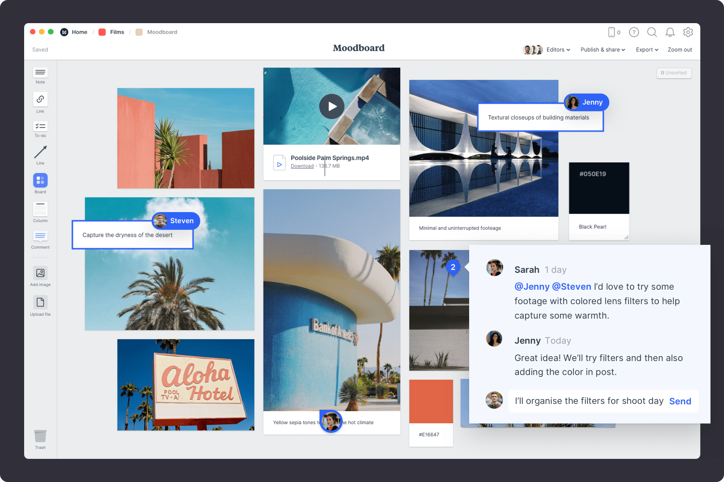Screen dimensions: 724x482
Task: Select the Black Pearl #050E19 swatch
Action: pos(599,188)
